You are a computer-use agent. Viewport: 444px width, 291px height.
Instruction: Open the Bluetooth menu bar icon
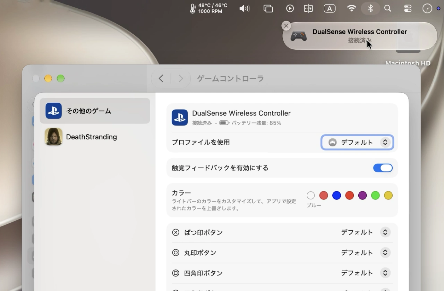click(370, 8)
